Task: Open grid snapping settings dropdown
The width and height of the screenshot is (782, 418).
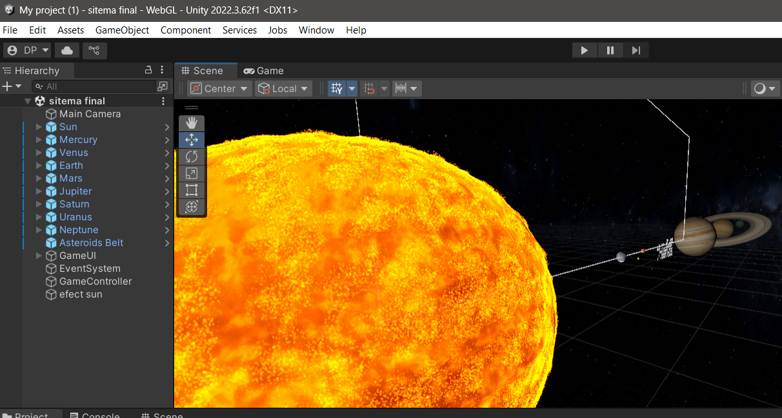Action: 384,89
